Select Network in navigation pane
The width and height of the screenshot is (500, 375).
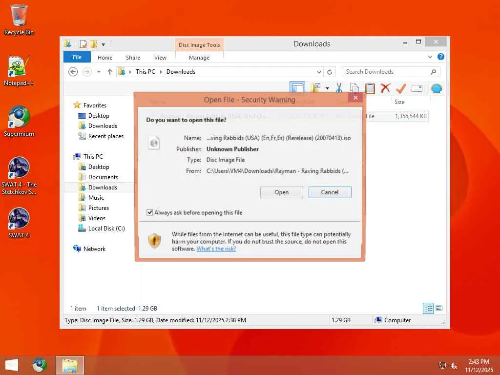(x=94, y=249)
